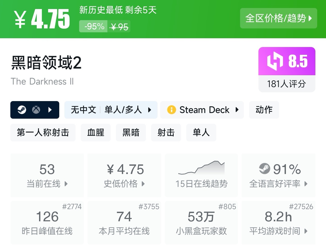Click the Steam Deck warning icon
Screen dimensions: 326x250
[172, 110]
